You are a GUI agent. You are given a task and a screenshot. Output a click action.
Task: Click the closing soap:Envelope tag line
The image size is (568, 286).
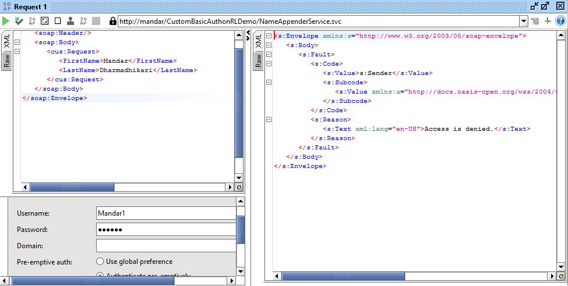click(54, 98)
